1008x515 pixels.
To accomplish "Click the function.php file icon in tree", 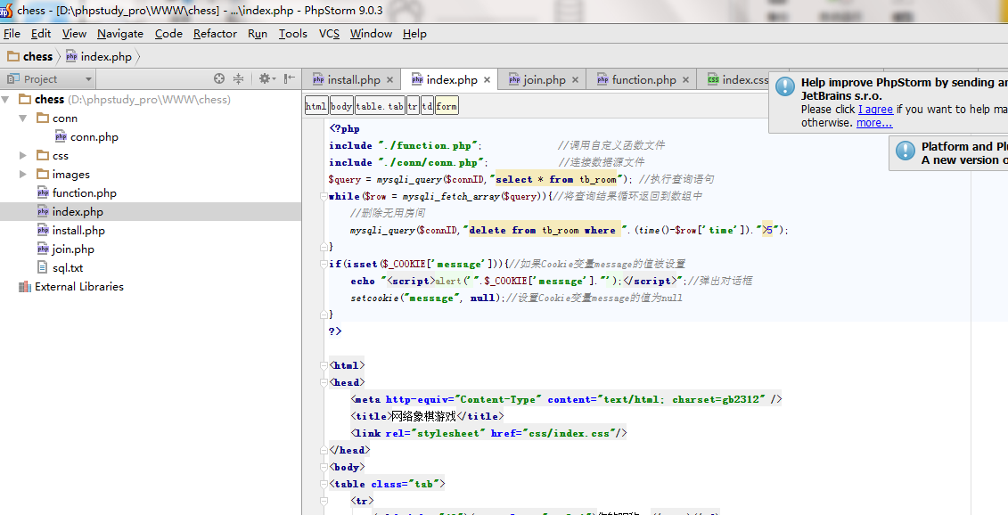I will 43,192.
